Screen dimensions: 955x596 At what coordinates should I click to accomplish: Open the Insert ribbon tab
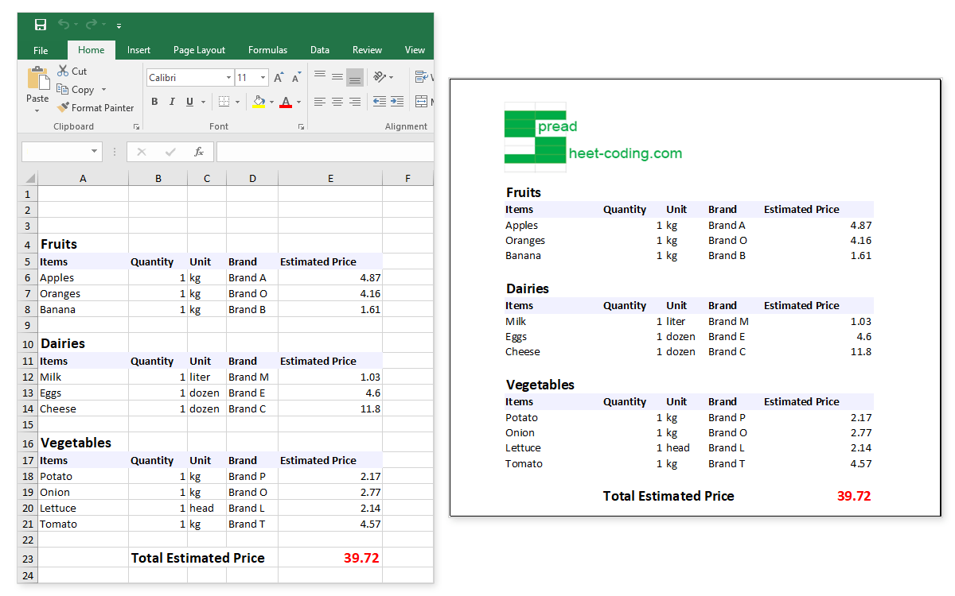pyautogui.click(x=138, y=49)
